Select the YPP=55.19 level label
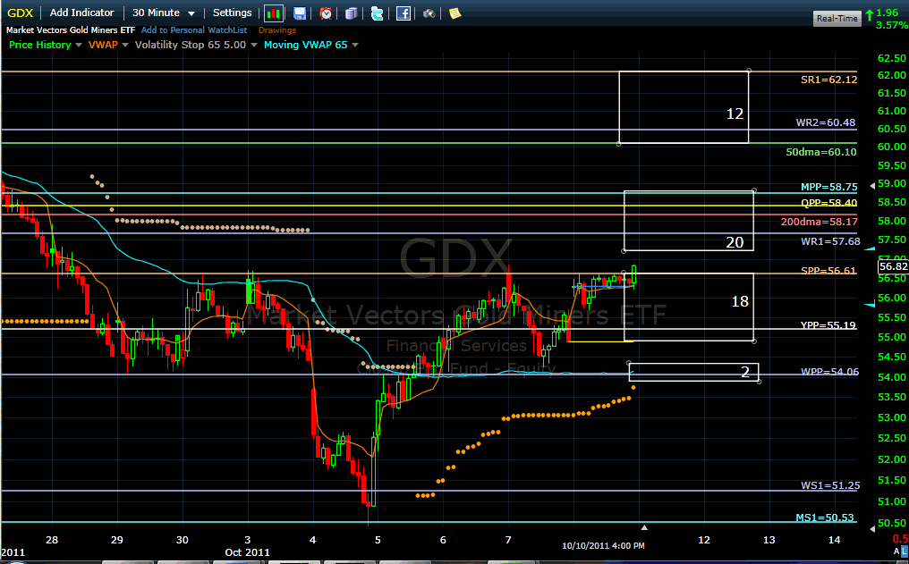Viewport: 909px width, 564px height. click(828, 325)
